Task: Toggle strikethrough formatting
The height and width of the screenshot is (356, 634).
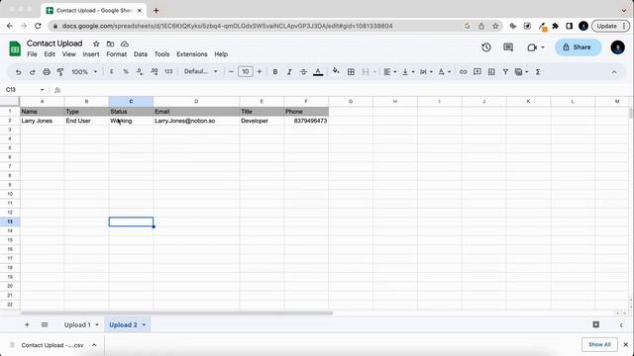Action: point(303,72)
